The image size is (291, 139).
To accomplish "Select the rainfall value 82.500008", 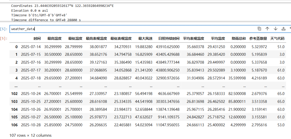I will 237,93.
